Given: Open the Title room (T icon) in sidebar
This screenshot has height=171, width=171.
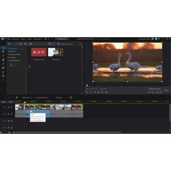Looking at the screenshot, I should [3, 56].
